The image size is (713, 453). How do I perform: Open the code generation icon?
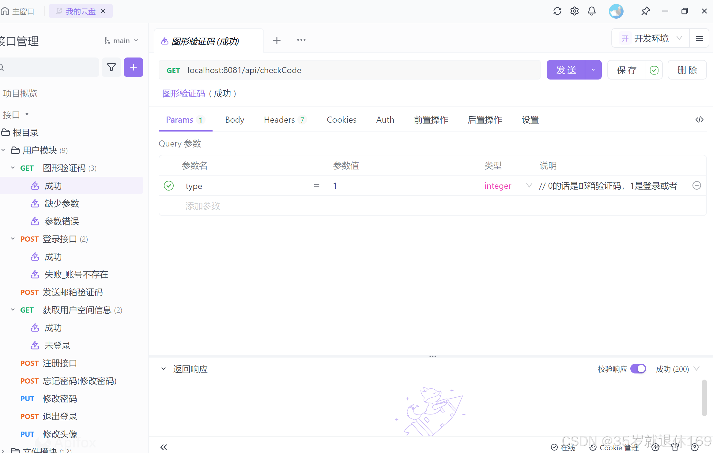point(699,120)
